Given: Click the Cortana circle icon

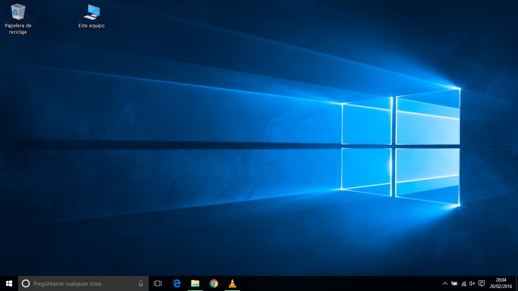Looking at the screenshot, I should (26, 283).
